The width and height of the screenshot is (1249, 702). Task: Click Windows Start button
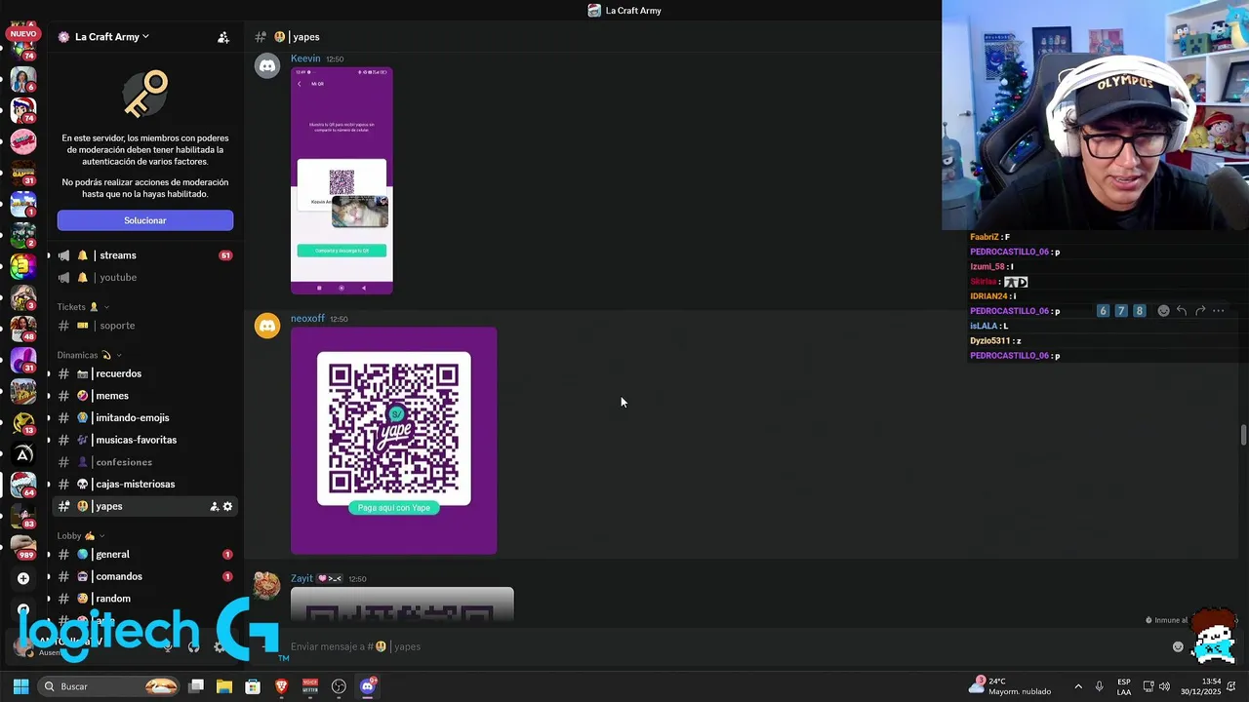point(20,686)
